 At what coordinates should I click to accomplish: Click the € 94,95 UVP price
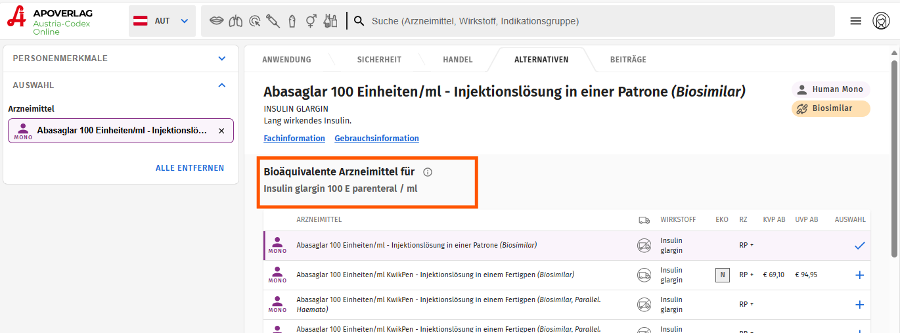806,275
